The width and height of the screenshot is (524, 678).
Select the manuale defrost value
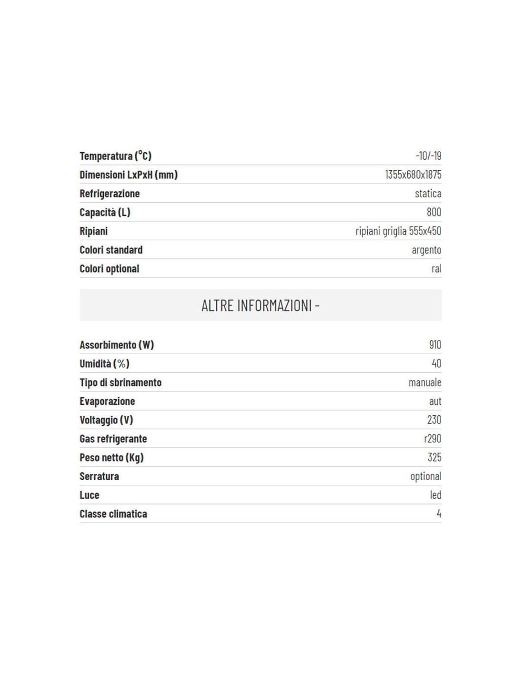[425, 382]
